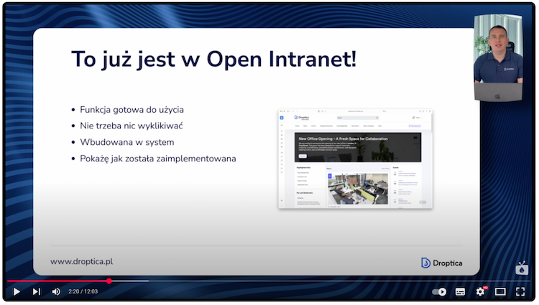The image size is (539, 305).
Task: Click the 'Funkcja gotowa do użycia' bullet
Action: 132,110
